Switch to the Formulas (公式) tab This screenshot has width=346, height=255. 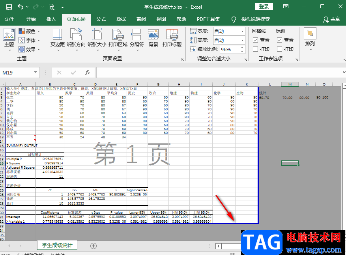101,19
